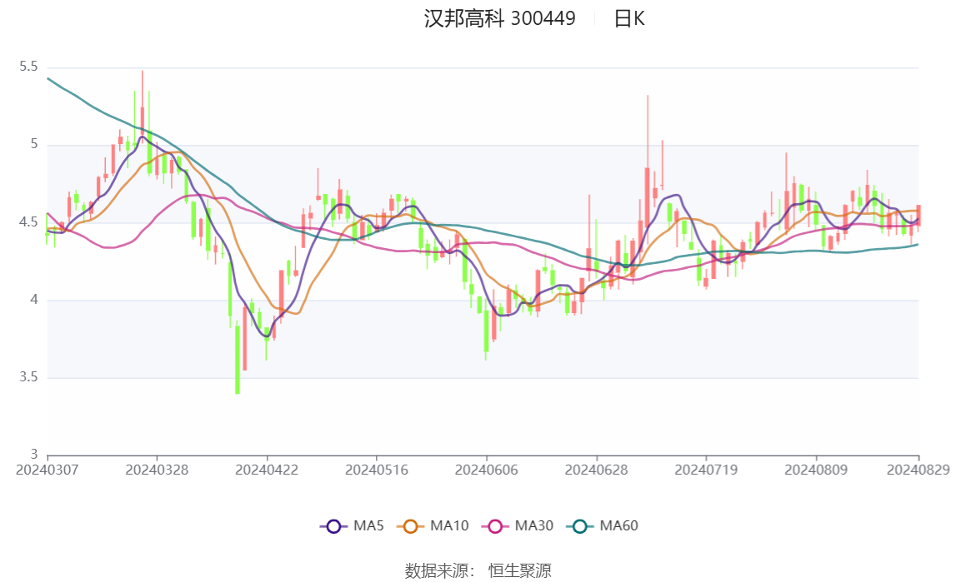Screen dimensions: 956x582
Task: Click x-axis date label 20240328
Action: point(157,470)
